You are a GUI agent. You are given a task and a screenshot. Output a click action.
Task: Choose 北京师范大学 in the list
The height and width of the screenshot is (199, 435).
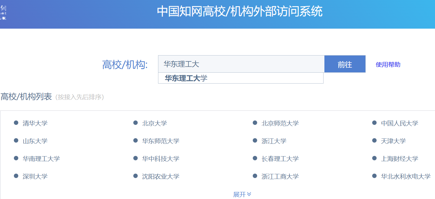tap(280, 123)
